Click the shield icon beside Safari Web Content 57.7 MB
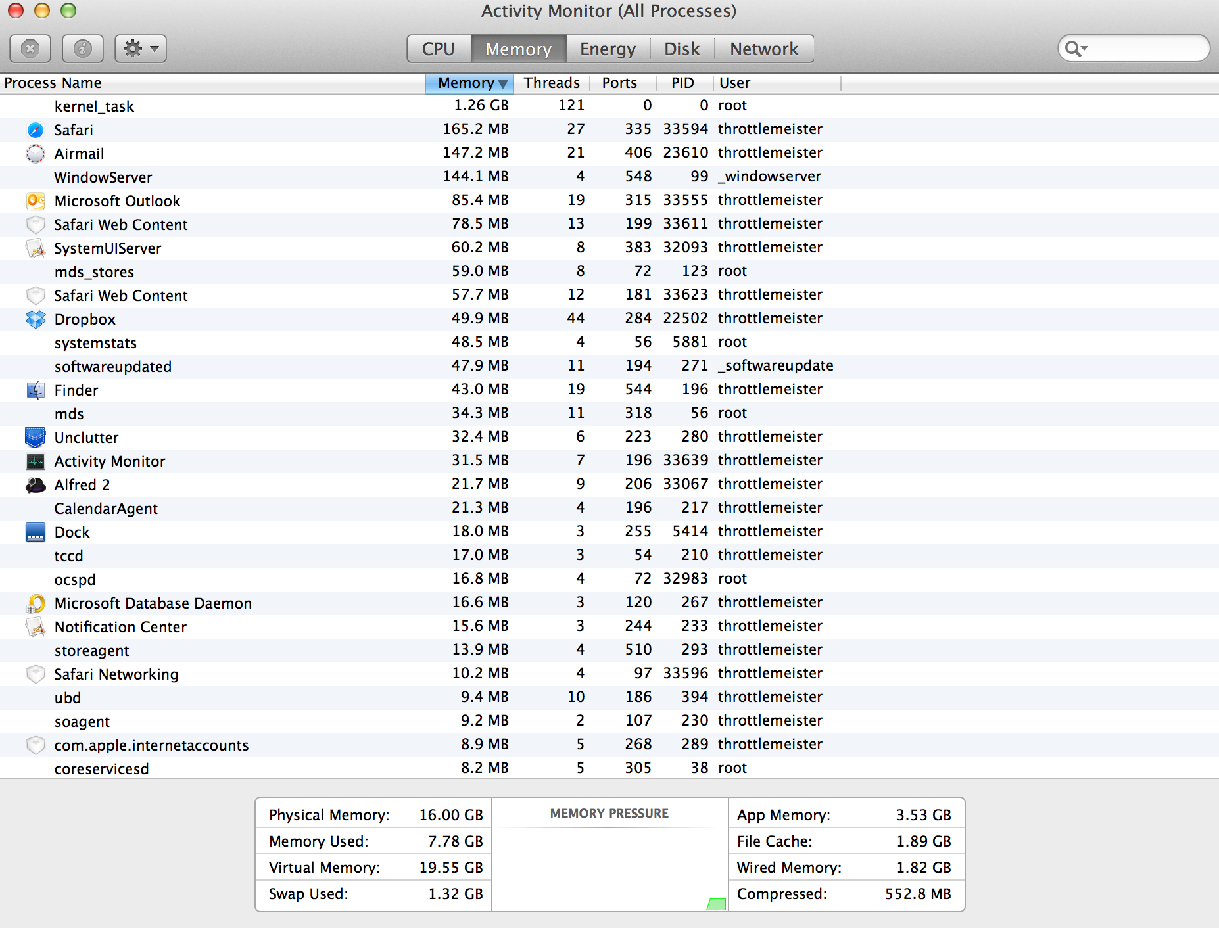Screen dimensions: 1219x928 click(x=36, y=296)
